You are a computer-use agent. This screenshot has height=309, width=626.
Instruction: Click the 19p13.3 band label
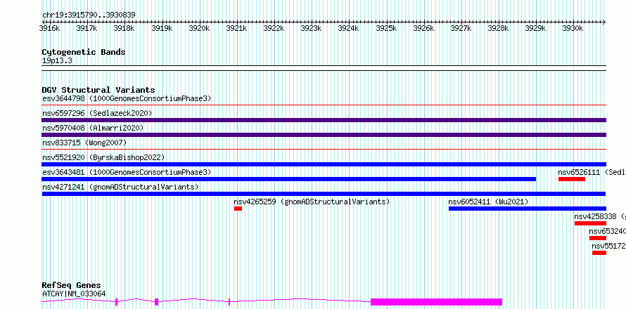[57, 61]
